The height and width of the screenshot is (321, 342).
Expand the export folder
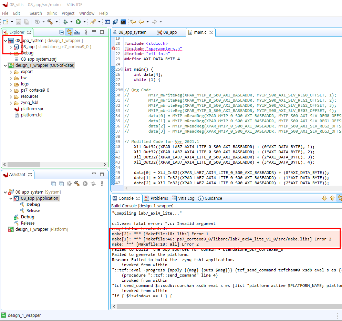pos(11,72)
